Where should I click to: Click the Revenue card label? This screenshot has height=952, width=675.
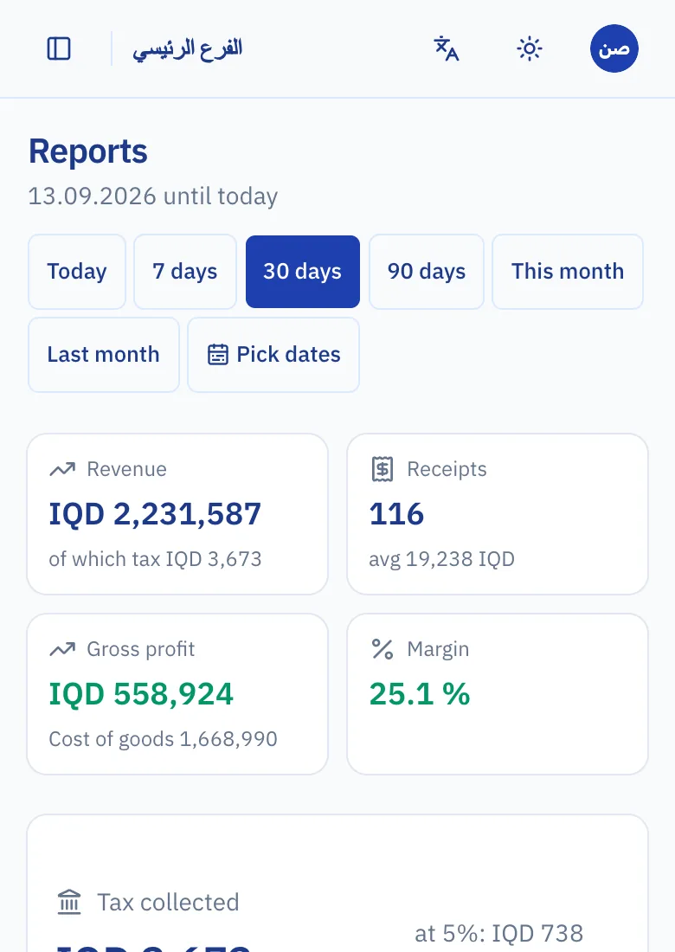coord(127,469)
